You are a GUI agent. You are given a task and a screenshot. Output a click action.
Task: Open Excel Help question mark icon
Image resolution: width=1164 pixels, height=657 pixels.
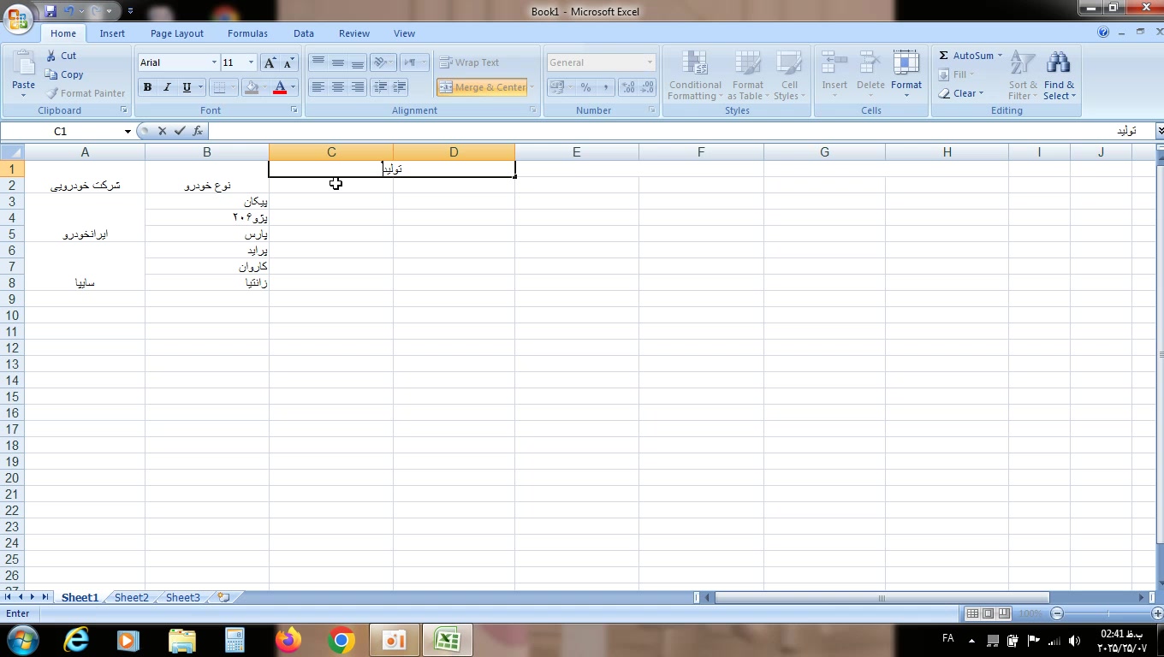(x=1103, y=33)
